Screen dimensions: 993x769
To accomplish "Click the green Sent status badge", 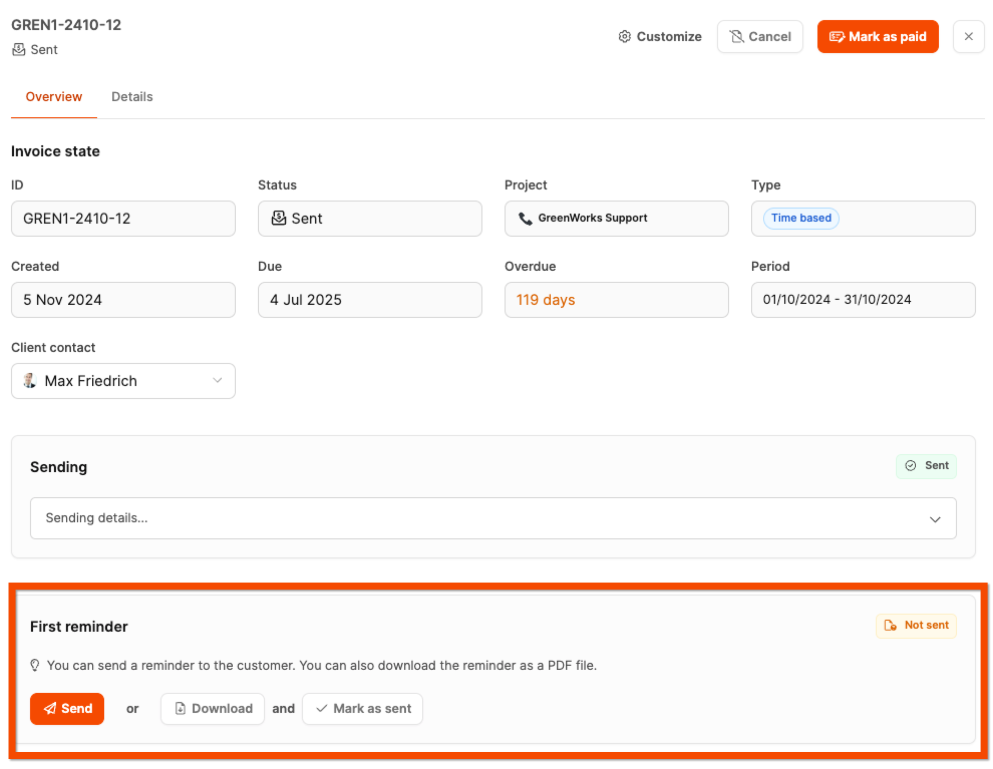I will (925, 466).
